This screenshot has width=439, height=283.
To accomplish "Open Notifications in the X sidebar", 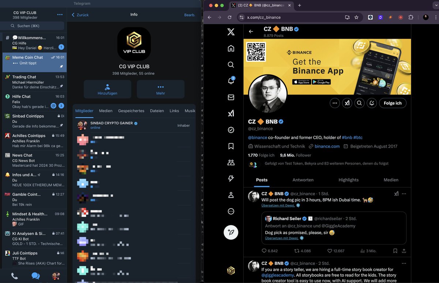I will [x=231, y=81].
